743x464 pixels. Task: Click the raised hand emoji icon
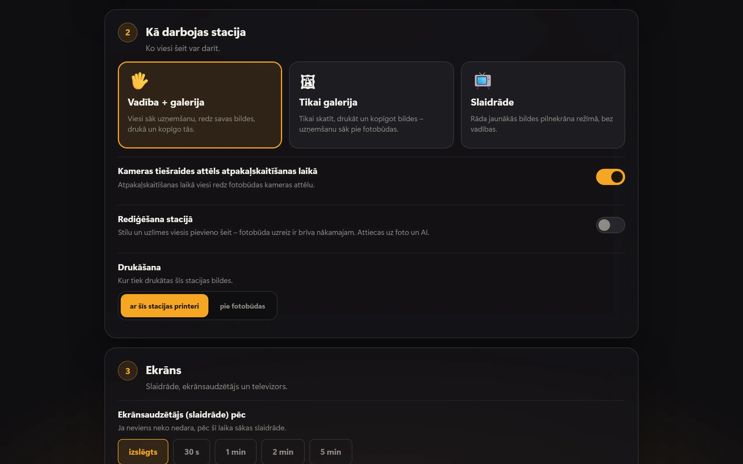(x=139, y=81)
